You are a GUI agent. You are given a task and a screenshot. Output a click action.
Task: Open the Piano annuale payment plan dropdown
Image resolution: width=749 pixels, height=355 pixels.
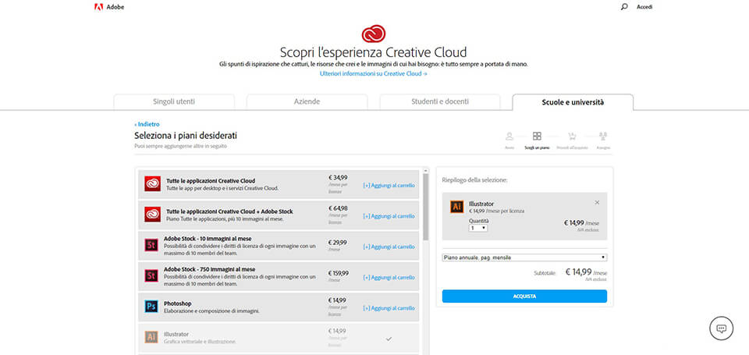click(524, 257)
